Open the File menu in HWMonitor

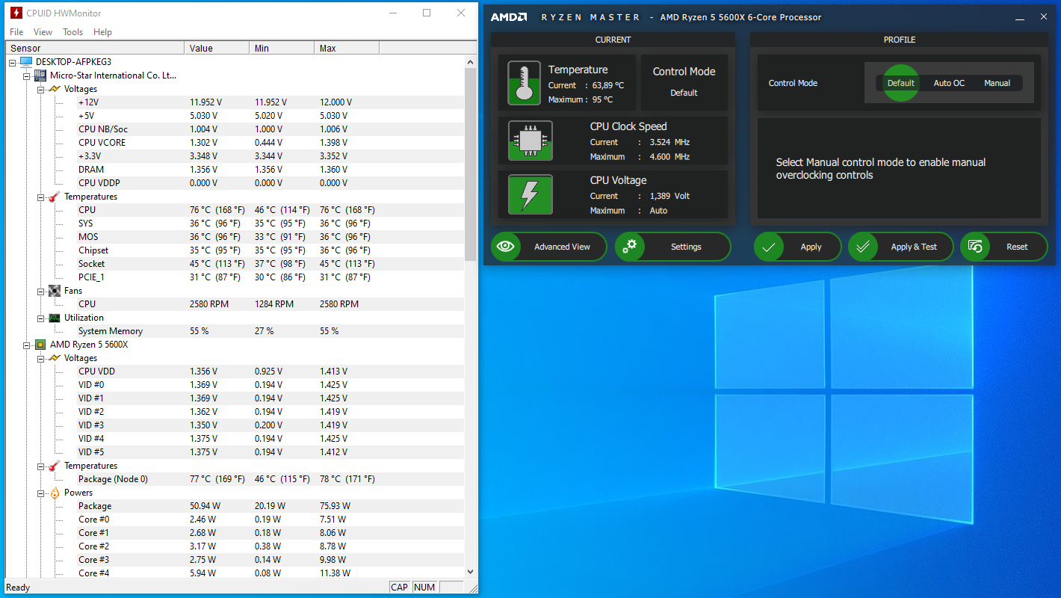pos(16,32)
